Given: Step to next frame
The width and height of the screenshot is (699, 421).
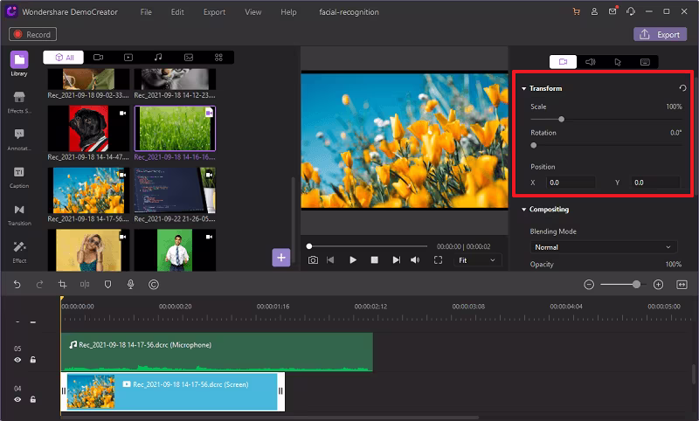Looking at the screenshot, I should coord(396,259).
